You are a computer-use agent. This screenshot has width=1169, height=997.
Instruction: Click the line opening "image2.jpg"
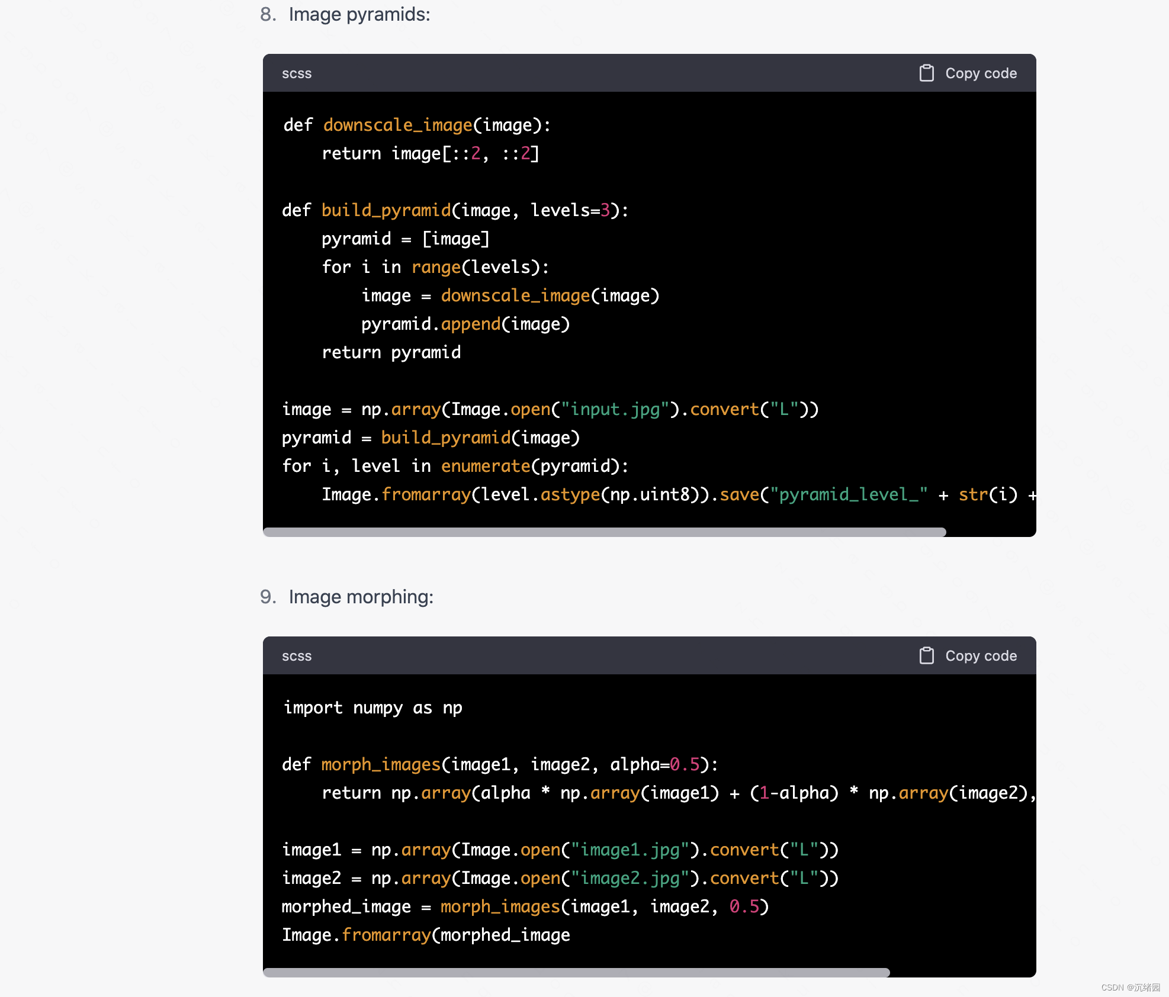[560, 878]
